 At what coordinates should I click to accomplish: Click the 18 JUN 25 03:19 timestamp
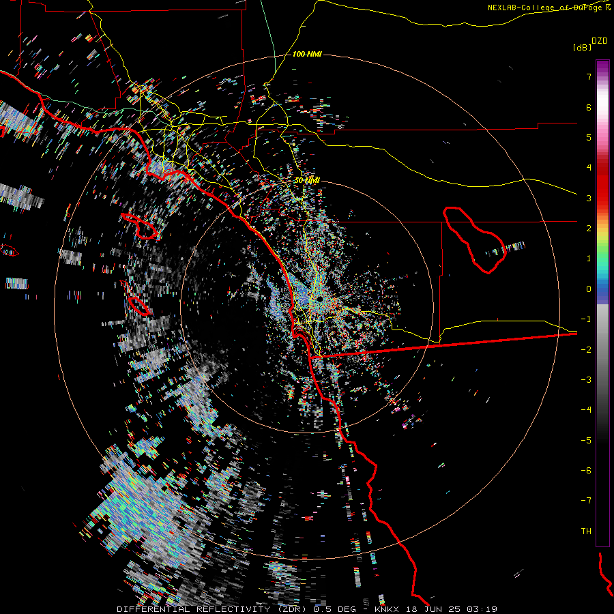453,609
